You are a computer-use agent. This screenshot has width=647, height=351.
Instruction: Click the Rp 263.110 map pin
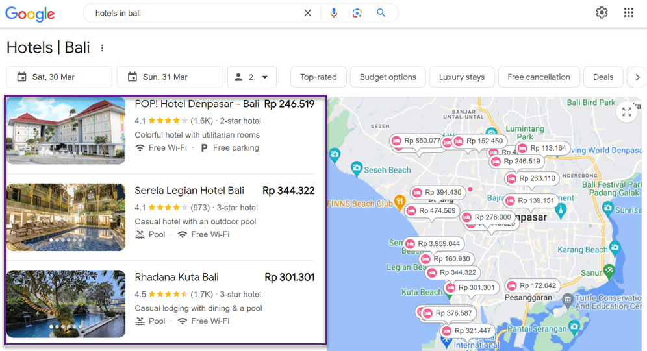(532, 178)
